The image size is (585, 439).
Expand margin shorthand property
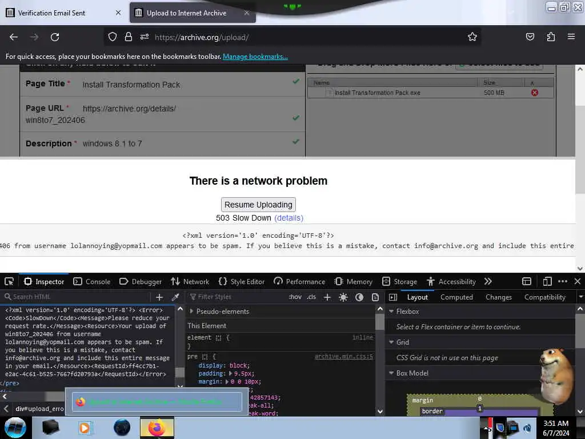(x=227, y=381)
